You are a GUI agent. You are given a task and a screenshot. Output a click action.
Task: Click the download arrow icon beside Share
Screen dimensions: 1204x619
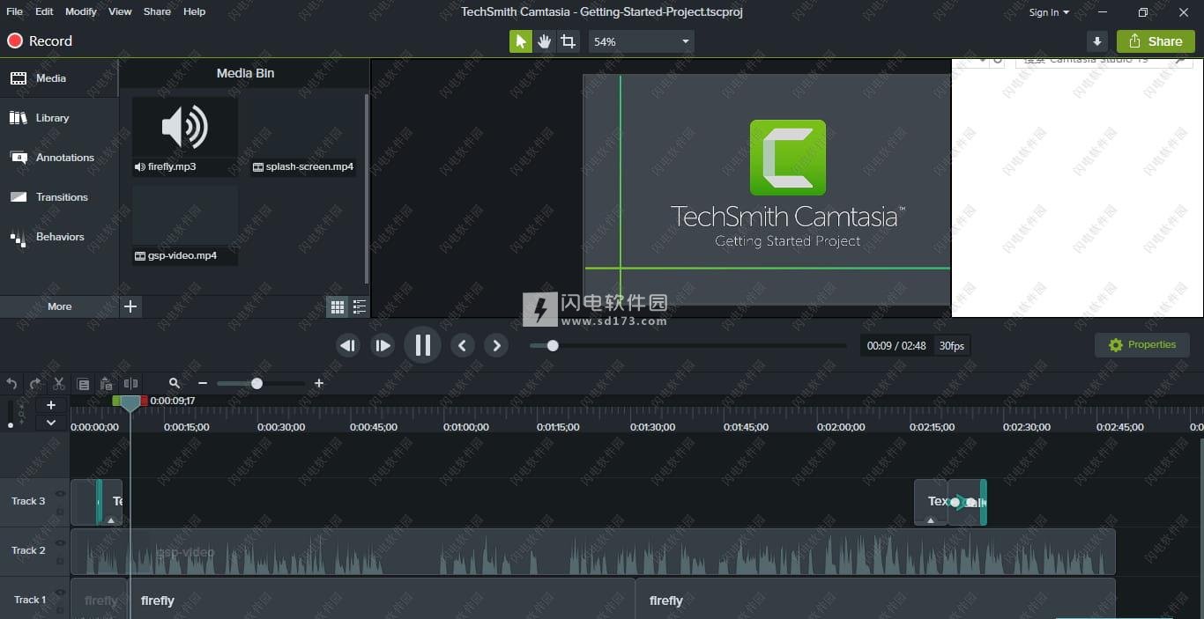point(1097,41)
